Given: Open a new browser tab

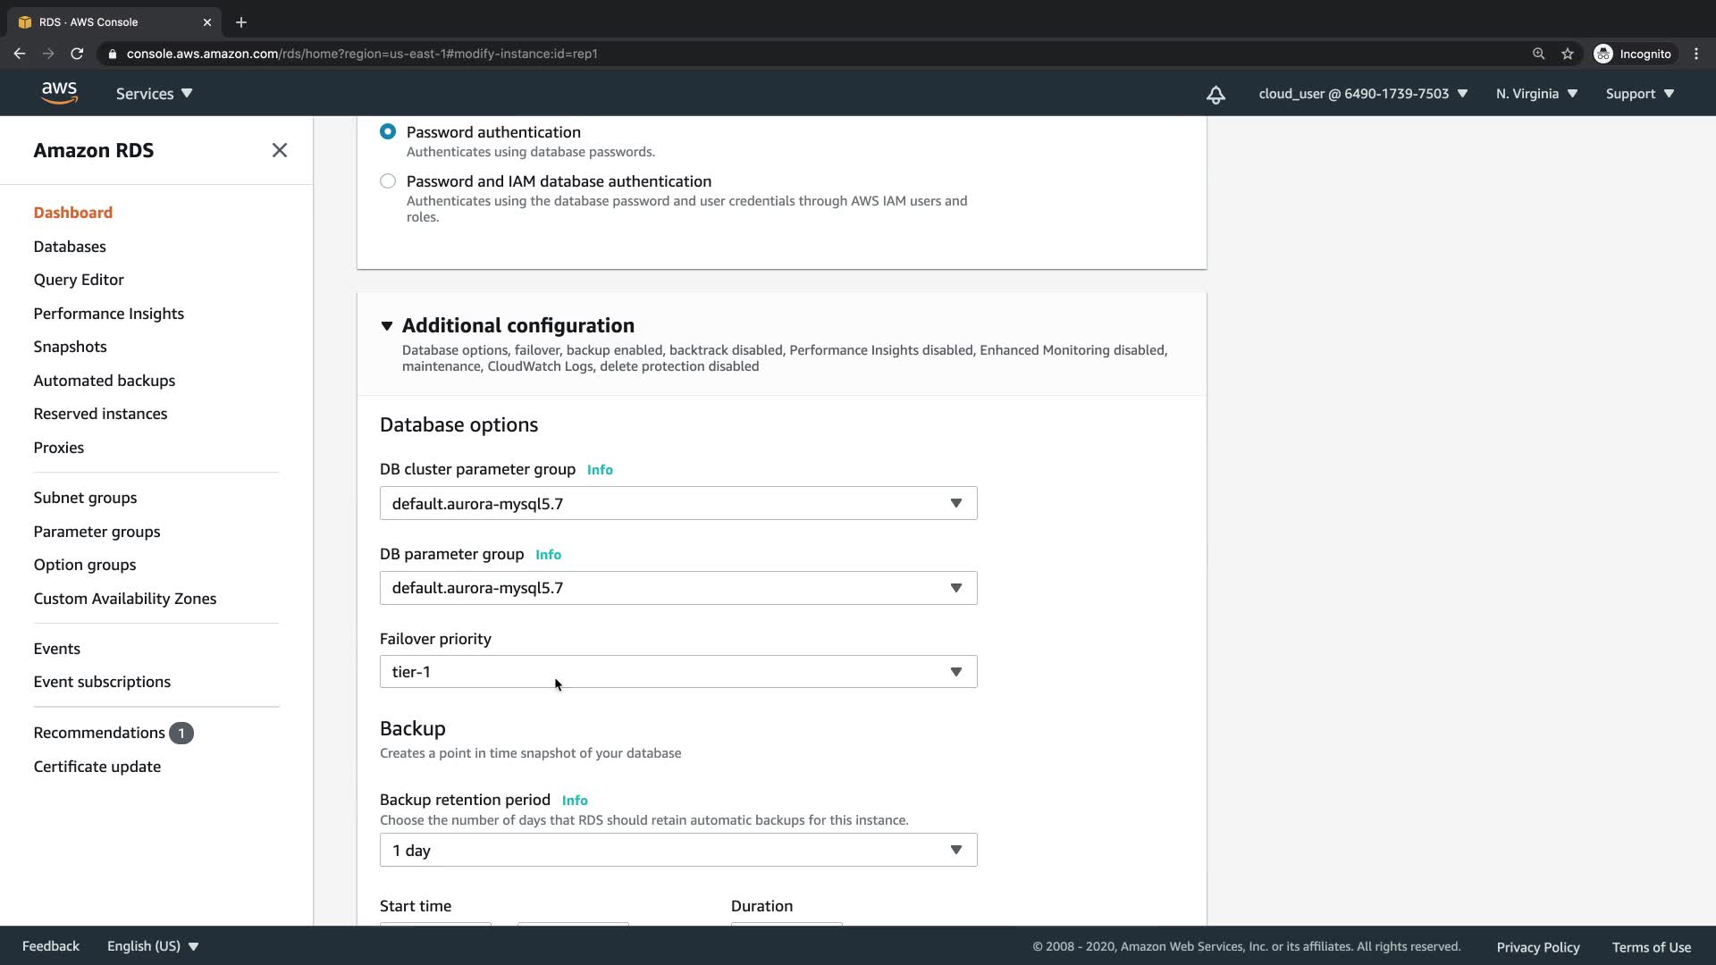Looking at the screenshot, I should pos(241,22).
